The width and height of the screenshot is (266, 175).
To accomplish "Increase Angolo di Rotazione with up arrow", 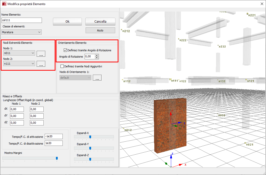I will point(97,55).
